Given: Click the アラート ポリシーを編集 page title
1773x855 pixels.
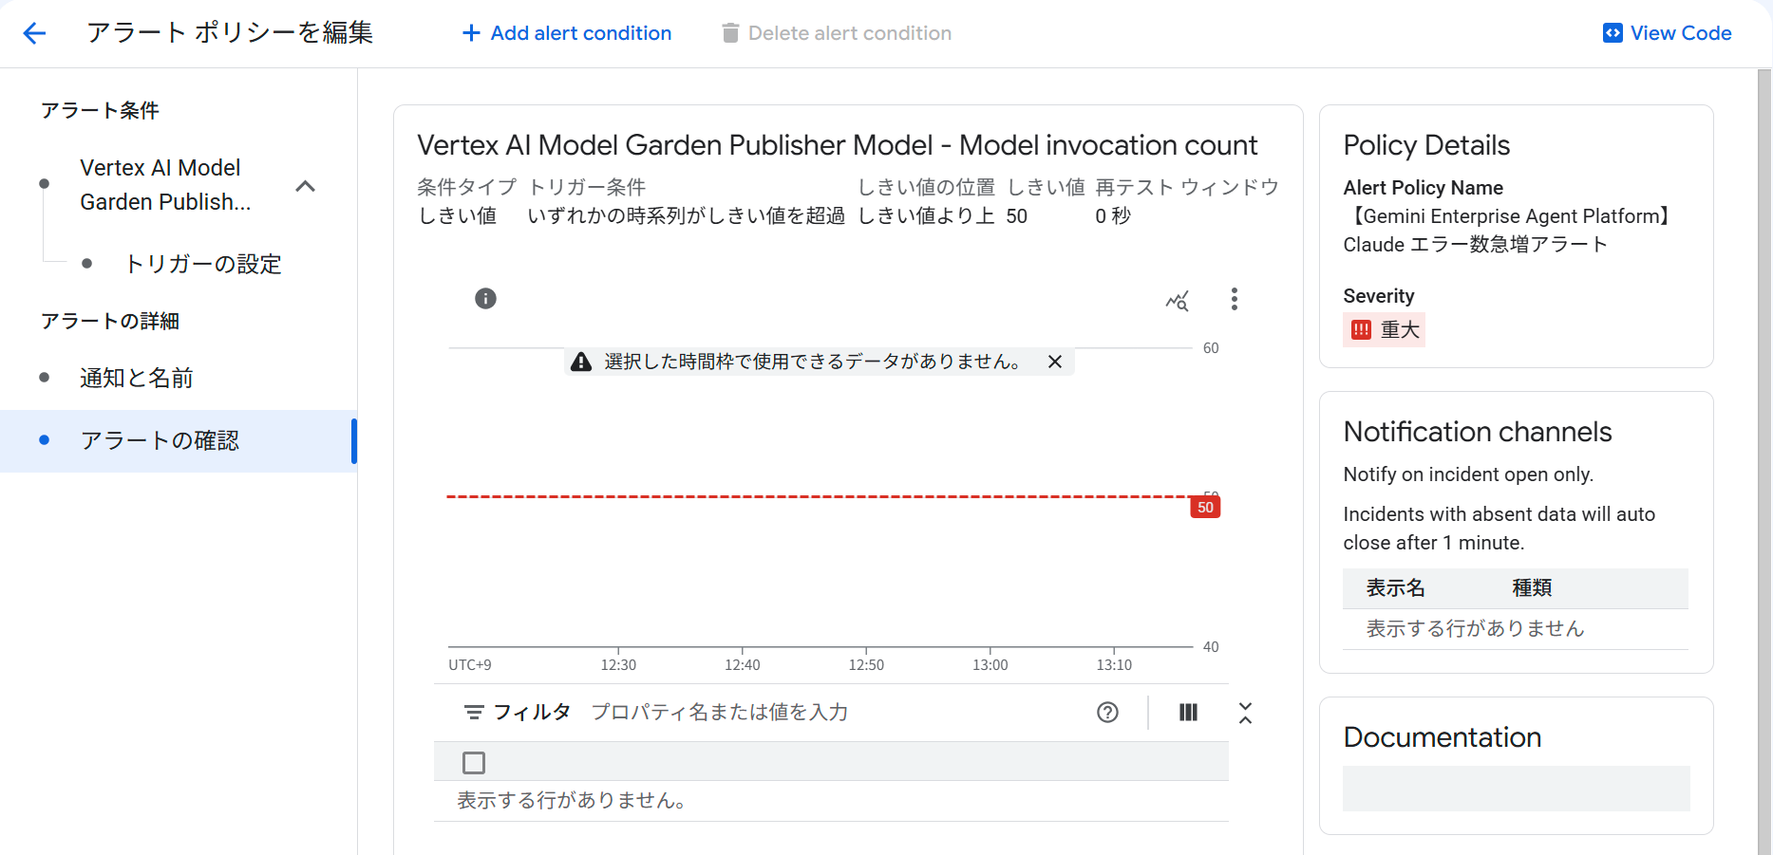Looking at the screenshot, I should 230,33.
